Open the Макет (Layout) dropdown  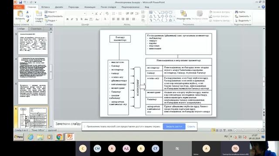51,12
